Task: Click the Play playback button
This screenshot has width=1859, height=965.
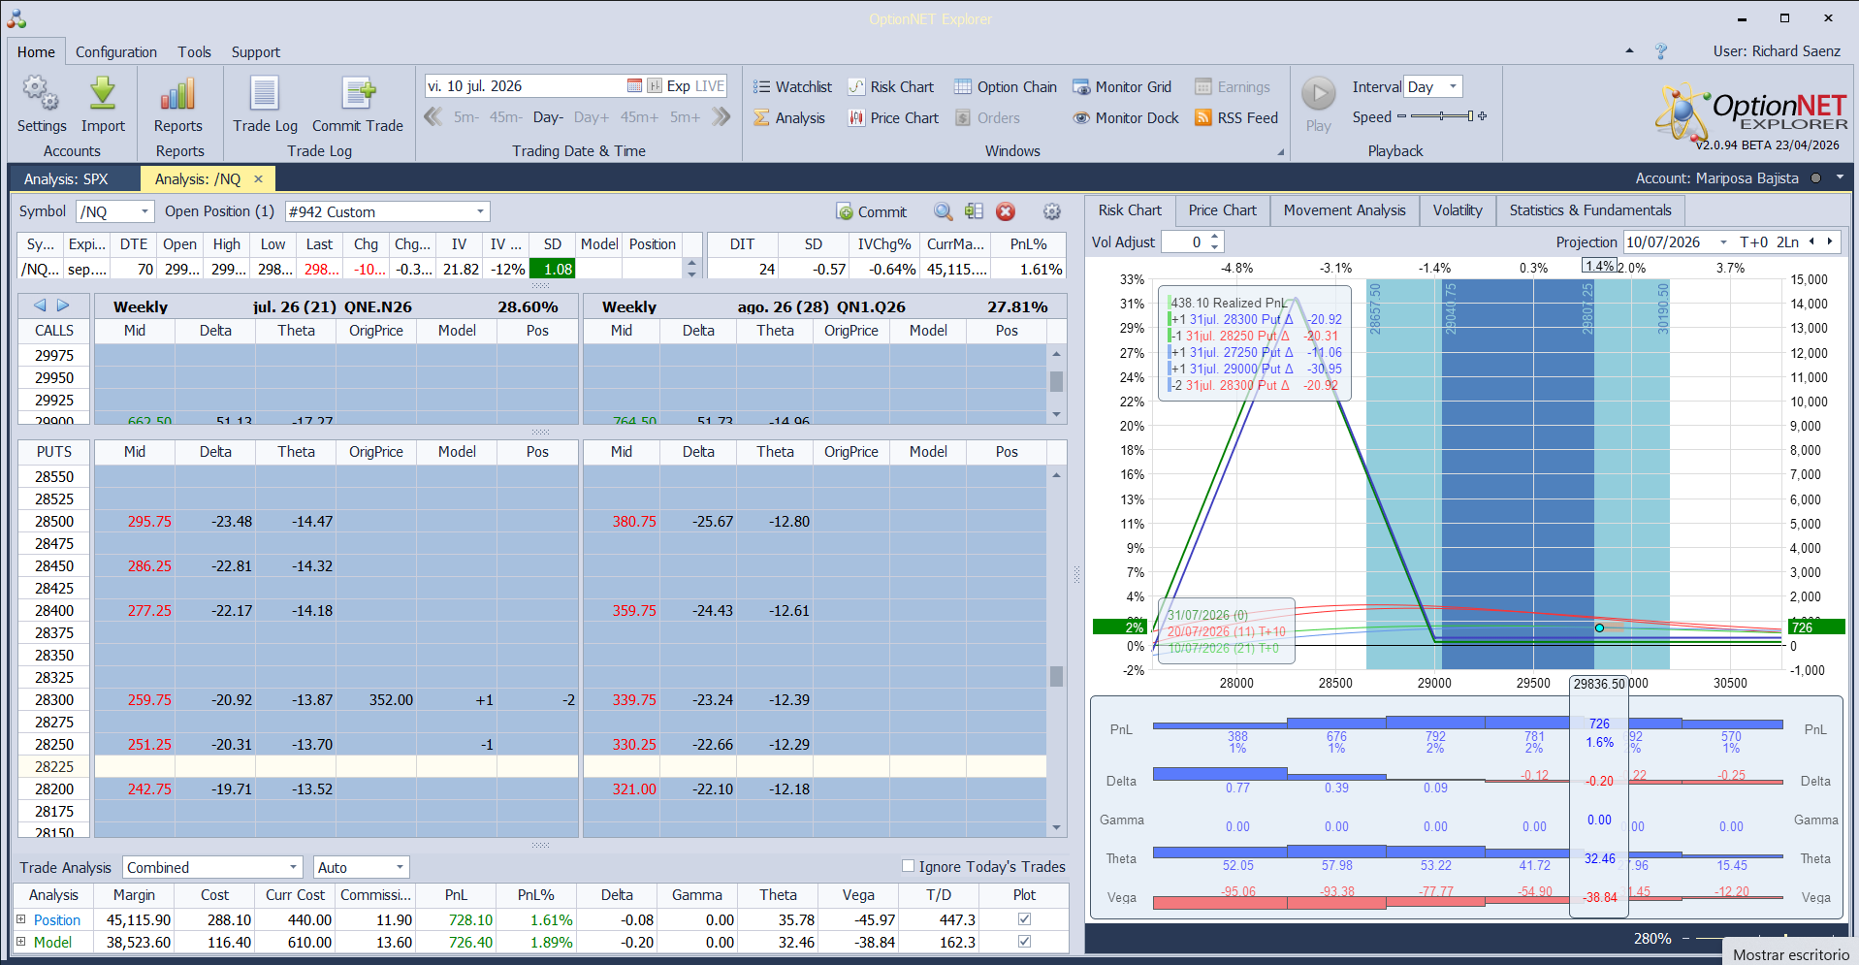Action: pos(1318,105)
